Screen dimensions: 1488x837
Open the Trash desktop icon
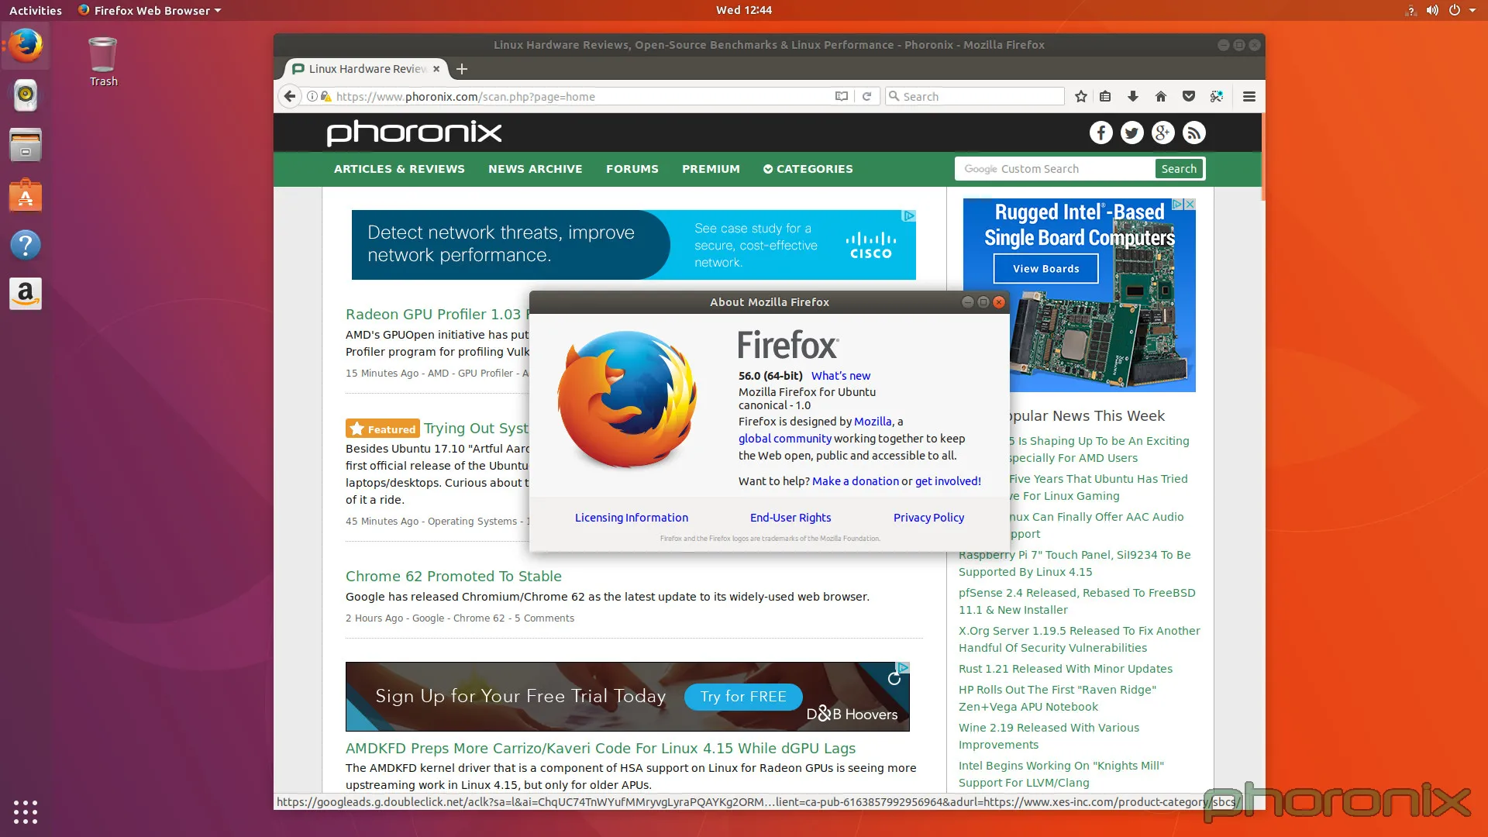103,62
